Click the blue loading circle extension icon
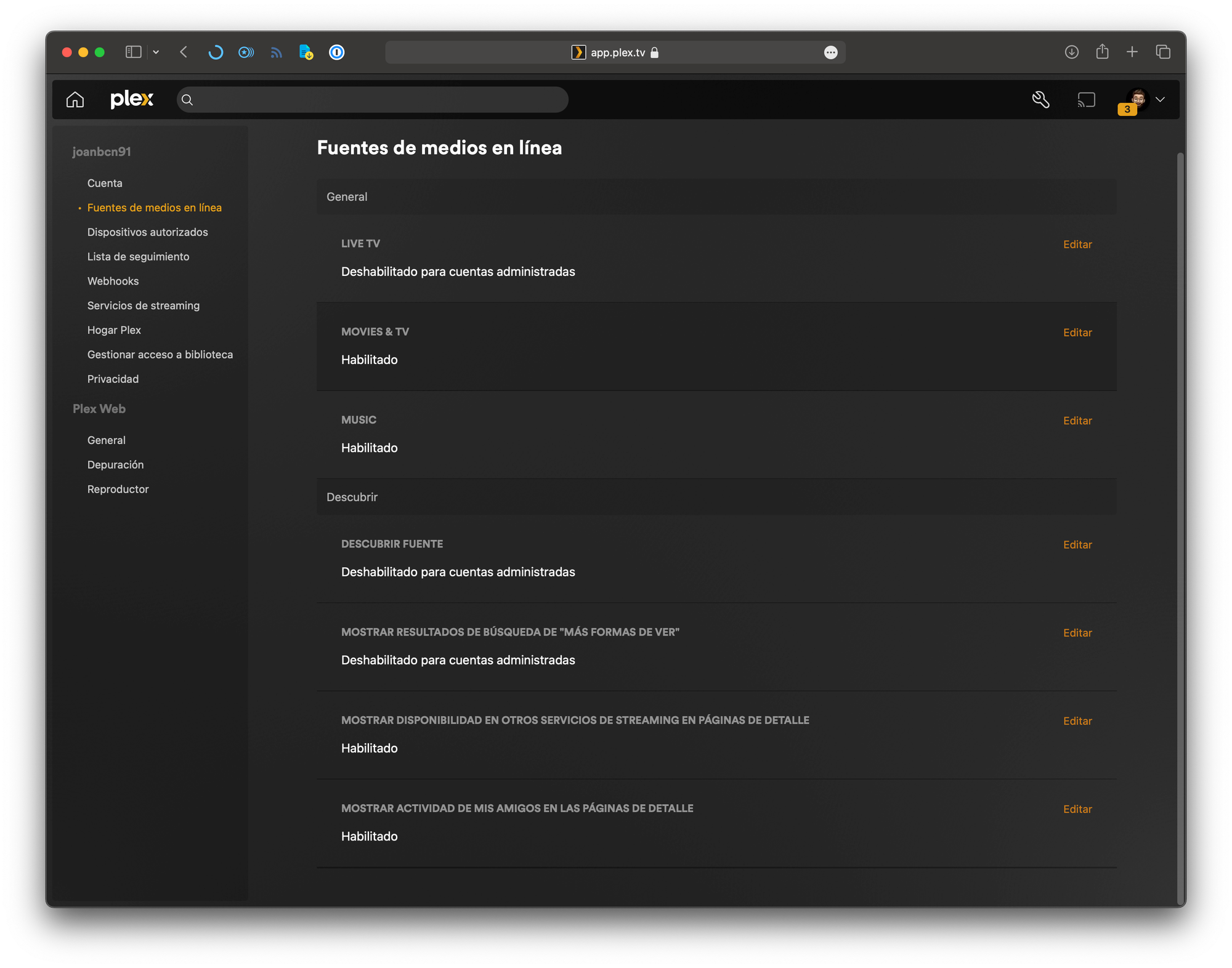The image size is (1232, 968). pyautogui.click(x=215, y=52)
